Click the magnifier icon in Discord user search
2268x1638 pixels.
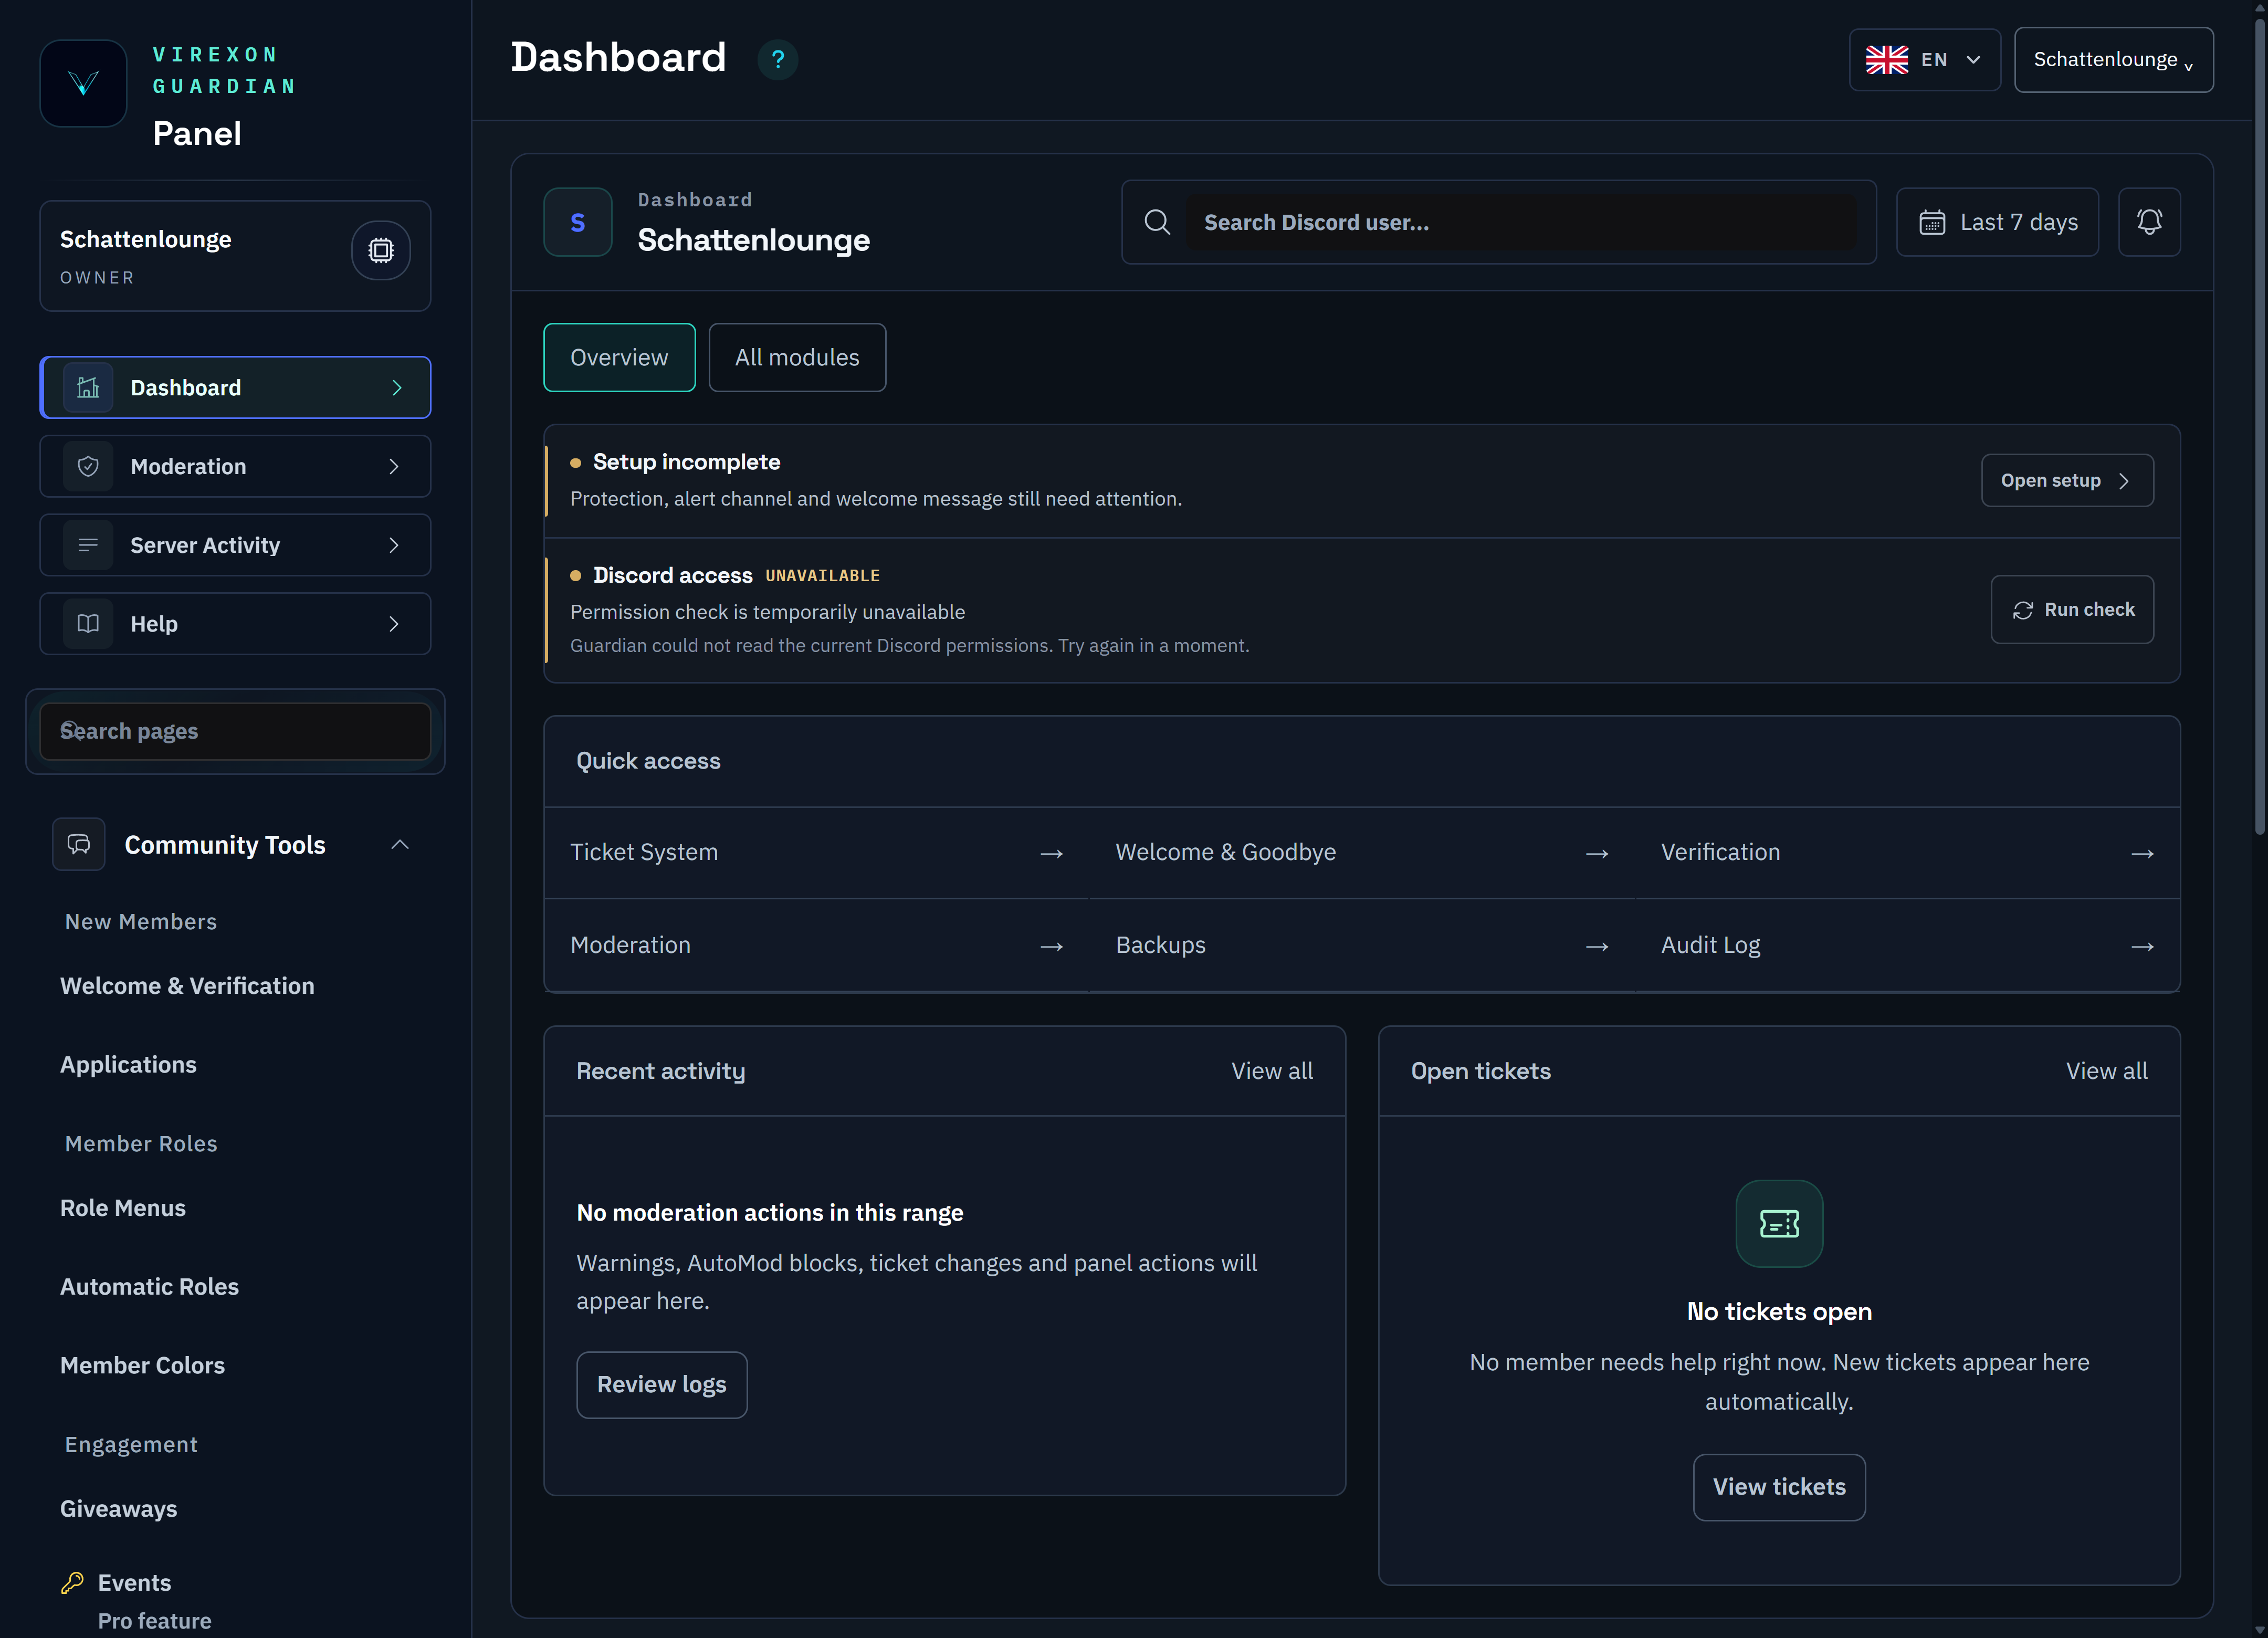[x=1157, y=222]
